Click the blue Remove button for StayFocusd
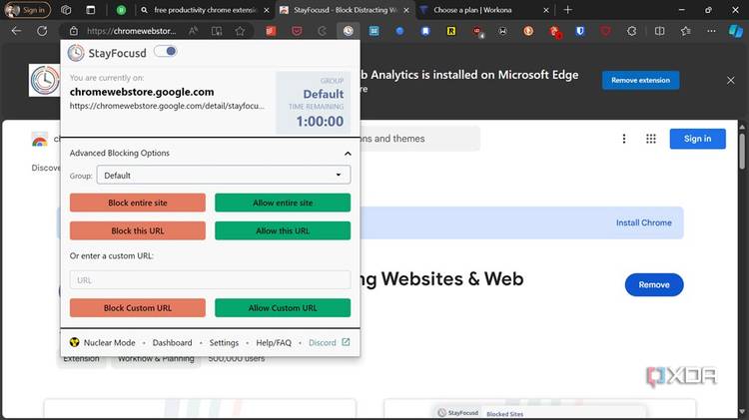 click(654, 285)
